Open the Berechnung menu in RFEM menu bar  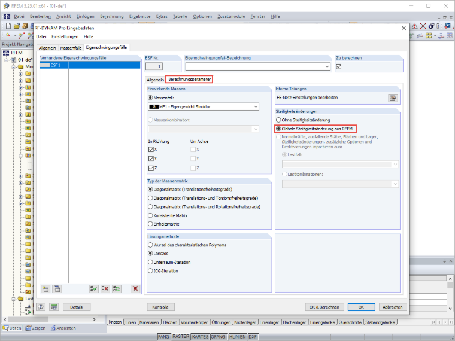[112, 17]
